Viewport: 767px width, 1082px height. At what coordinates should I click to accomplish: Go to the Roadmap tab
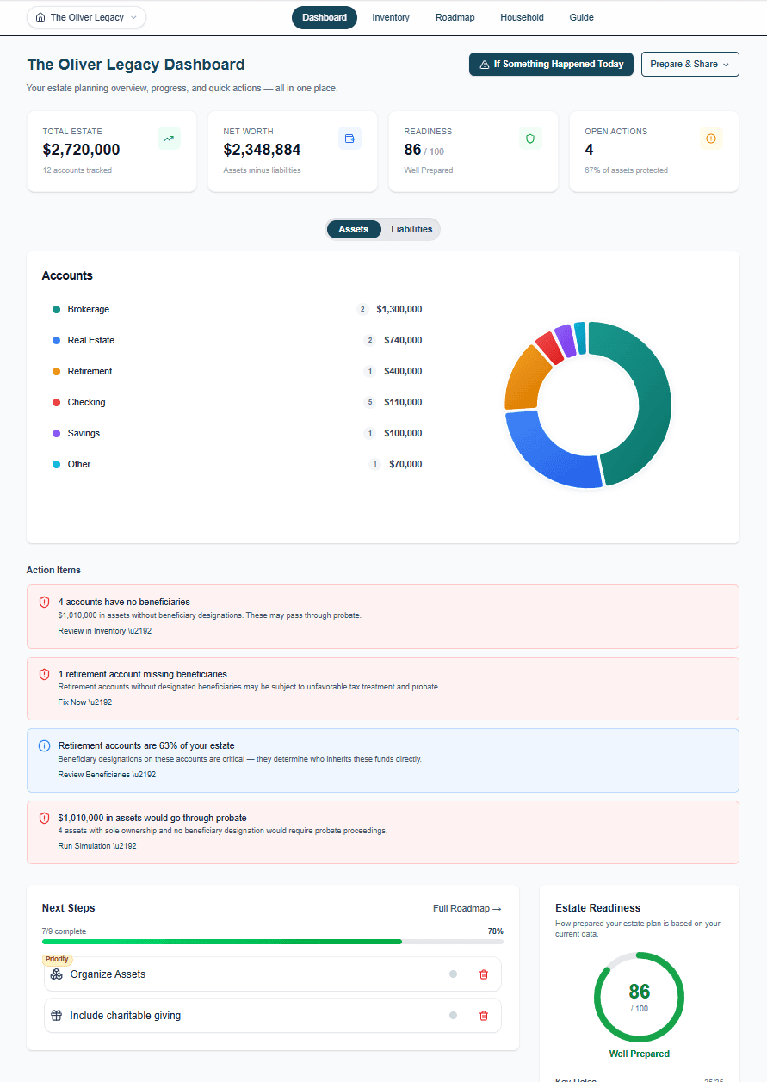(x=455, y=17)
